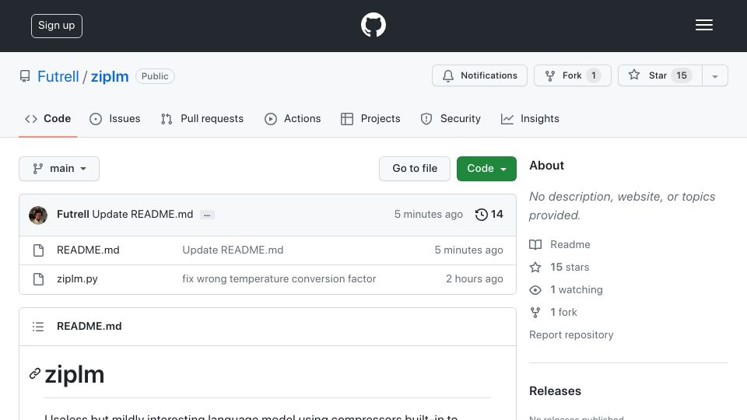
Task: Open latest commit message 'Update README.md' in header row
Action: 142,215
